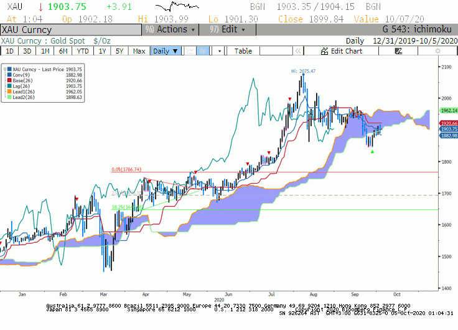This screenshot has height=330, width=458.
Task: Click the 1903.35 / 1904.15 bid-ask quote
Action: (x=315, y=7)
